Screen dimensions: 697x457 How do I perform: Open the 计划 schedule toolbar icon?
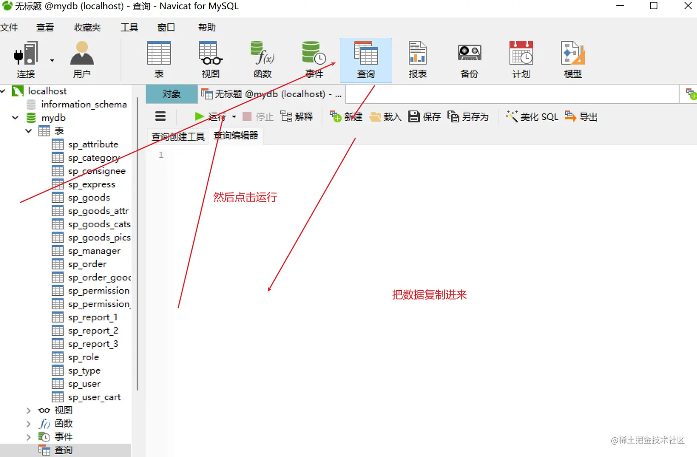(x=521, y=60)
